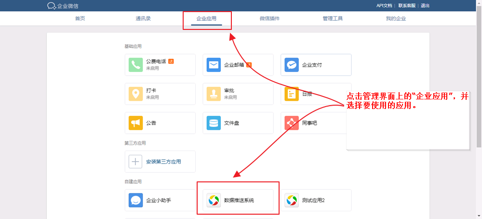
Task: Open the 管理工具 tab
Action: click(x=333, y=19)
